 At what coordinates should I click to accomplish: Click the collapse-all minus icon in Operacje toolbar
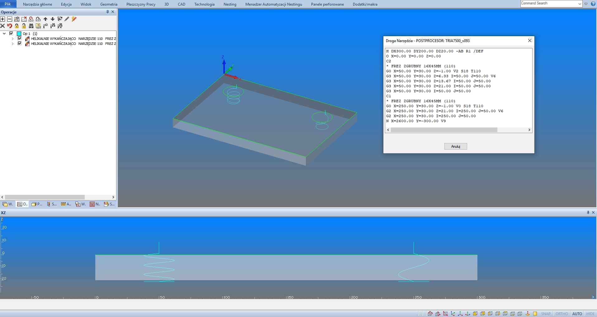tap(10, 19)
